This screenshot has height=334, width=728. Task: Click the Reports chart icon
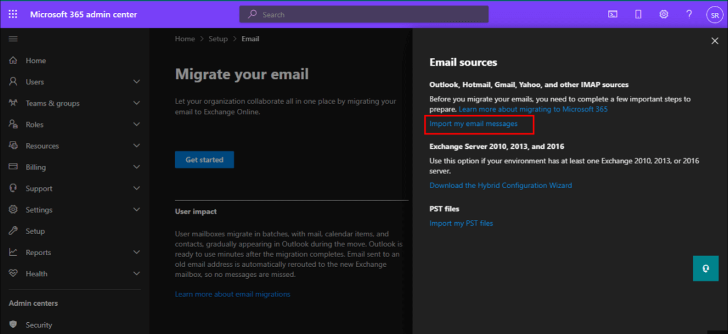pyautogui.click(x=13, y=252)
